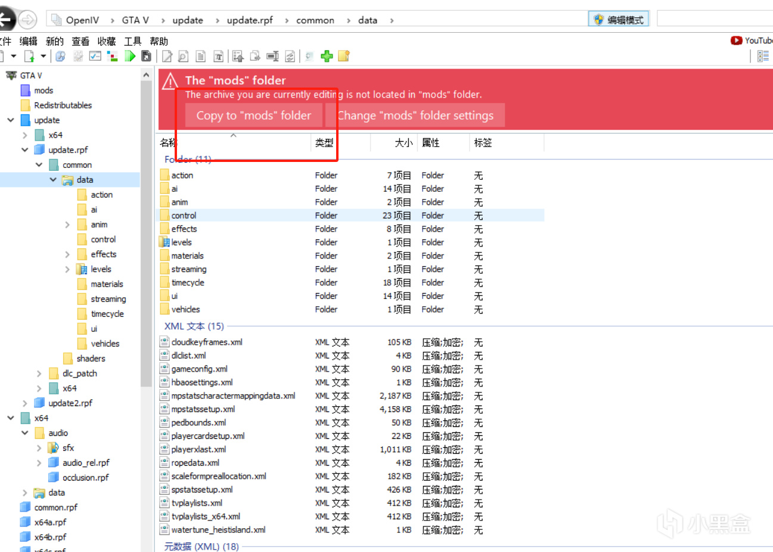Select dlclist.xml in file list
Screen dimensions: 773x552
point(188,355)
